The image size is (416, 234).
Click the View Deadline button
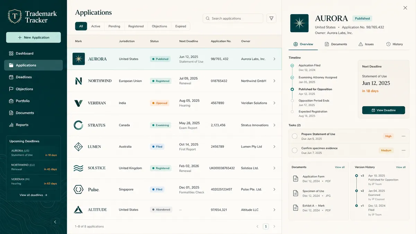(383, 110)
